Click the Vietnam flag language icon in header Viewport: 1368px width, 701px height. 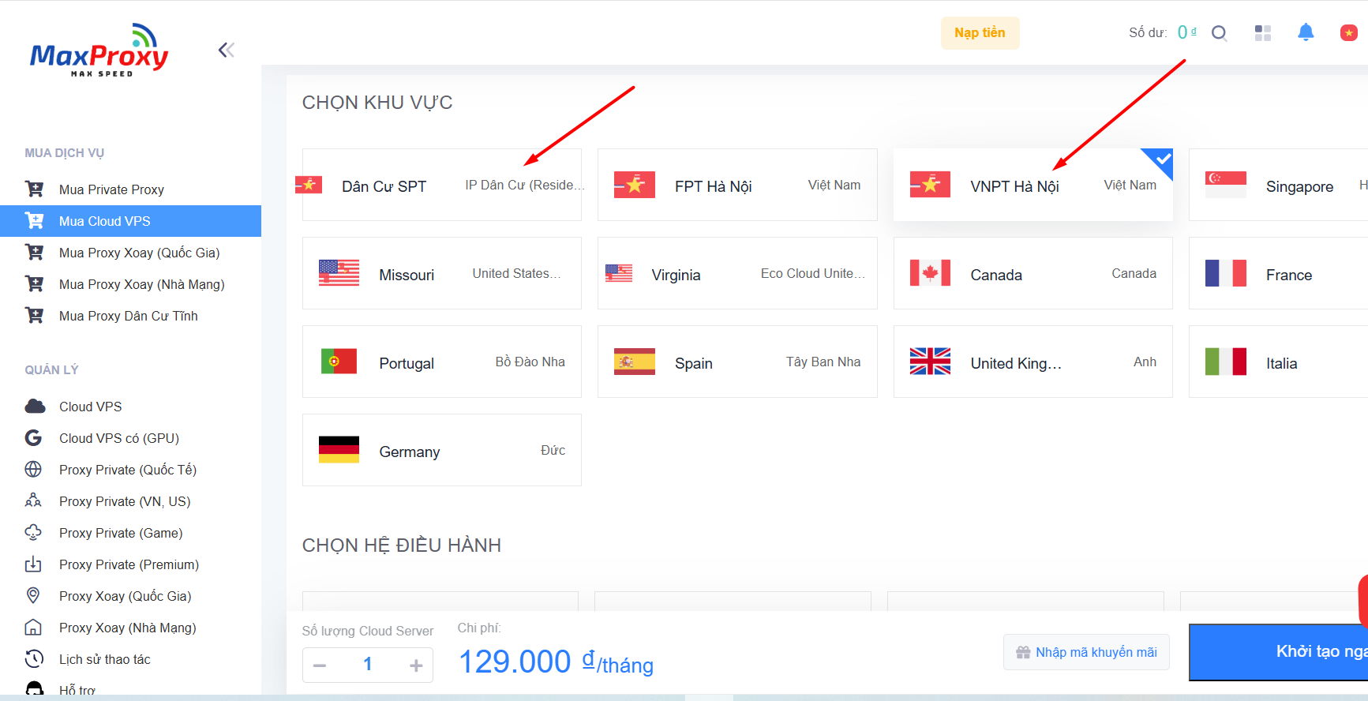pos(1348,33)
